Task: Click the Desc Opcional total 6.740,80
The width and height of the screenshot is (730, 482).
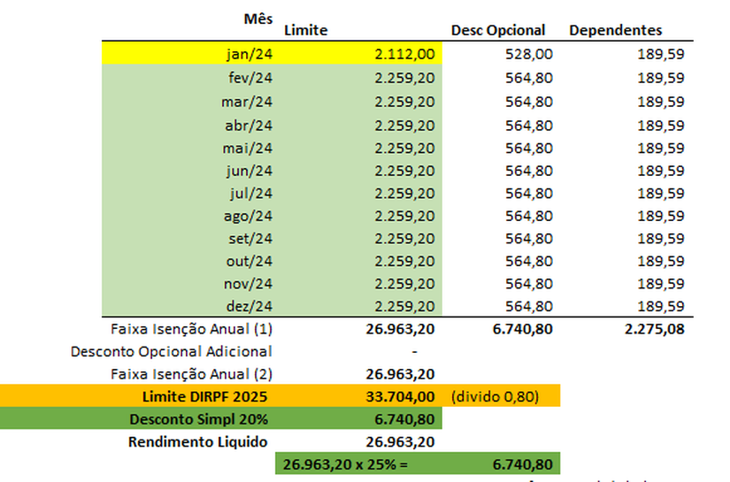Action: (x=522, y=329)
